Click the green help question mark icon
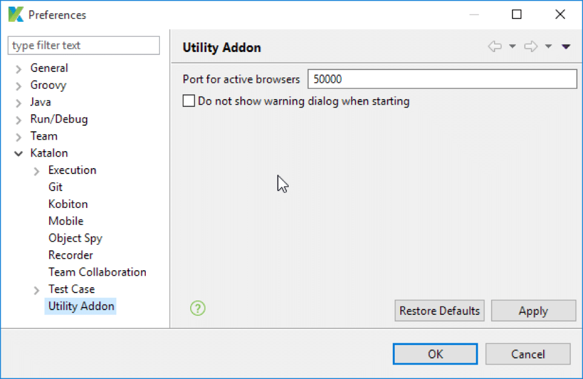583x379 pixels. tap(197, 308)
